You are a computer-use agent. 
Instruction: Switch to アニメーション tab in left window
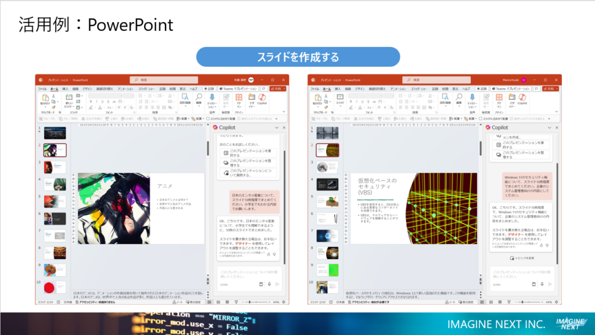coord(125,89)
